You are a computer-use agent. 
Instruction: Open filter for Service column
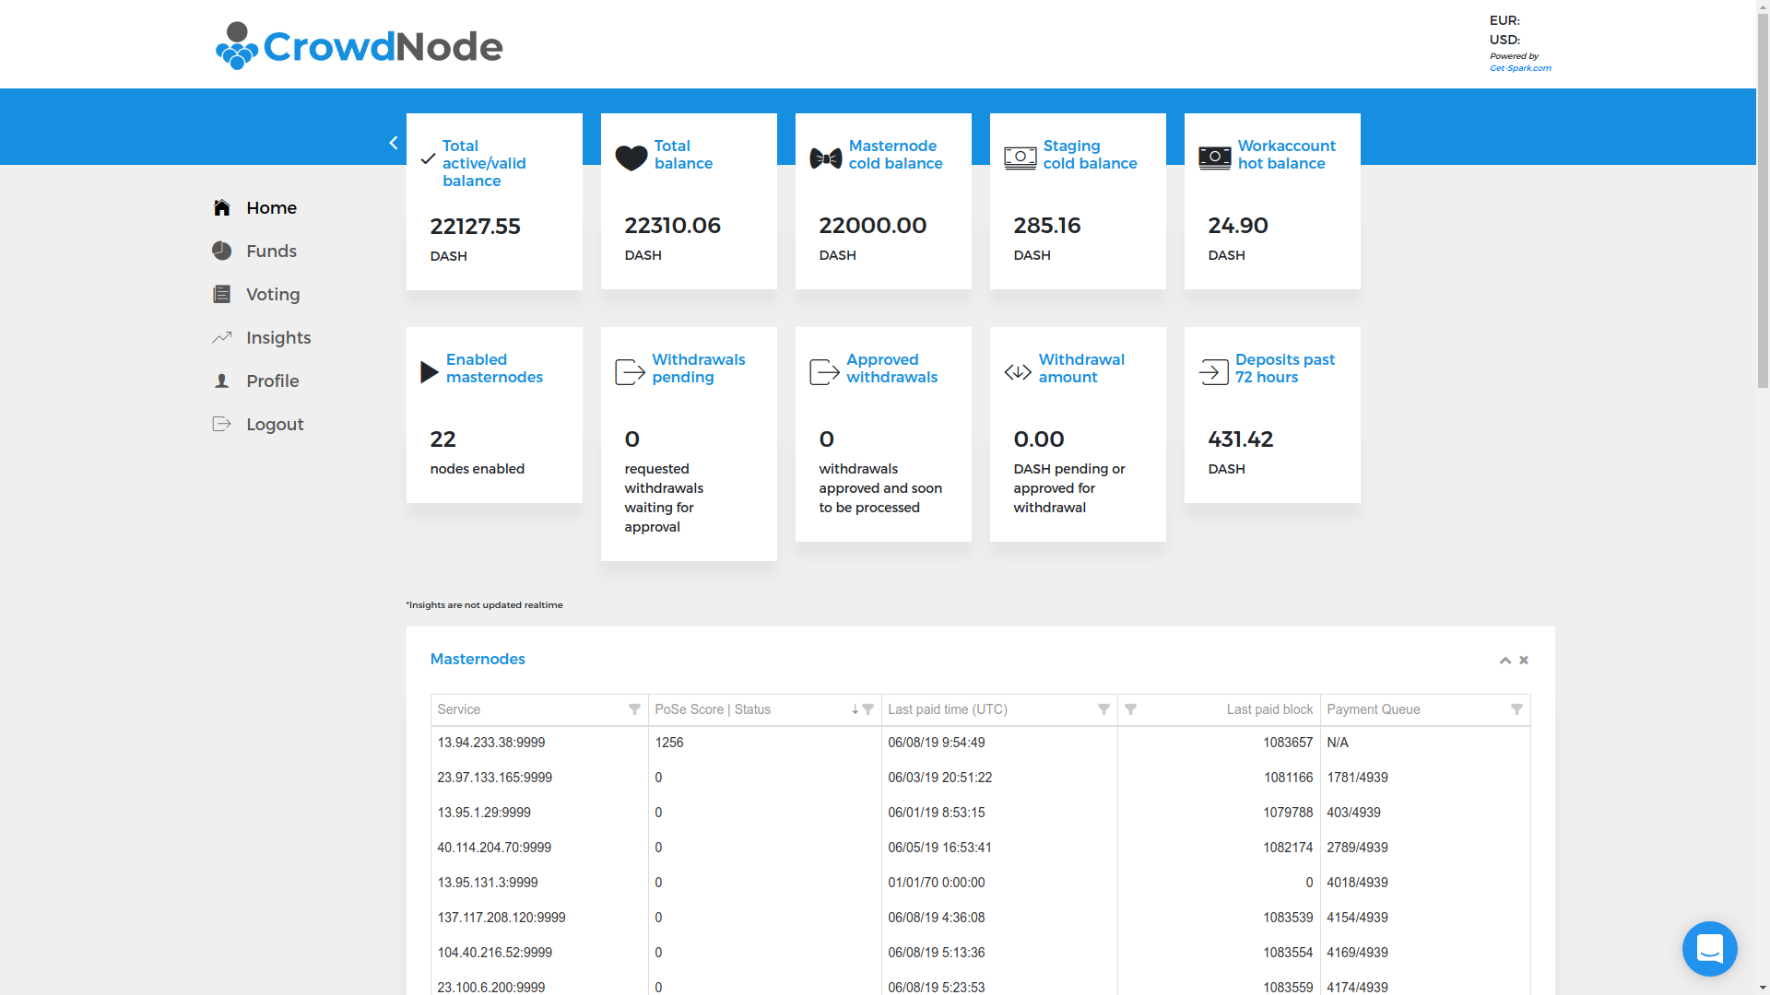[634, 709]
